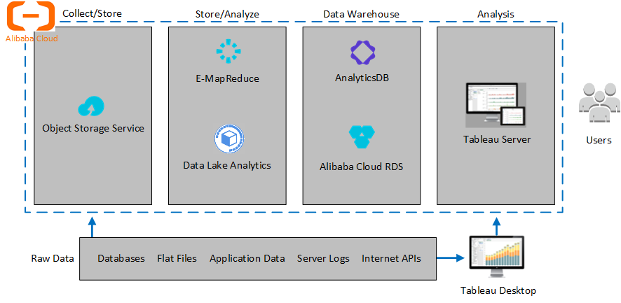The height and width of the screenshot is (303, 621).
Task: Select the Users group icon
Action: [598, 102]
